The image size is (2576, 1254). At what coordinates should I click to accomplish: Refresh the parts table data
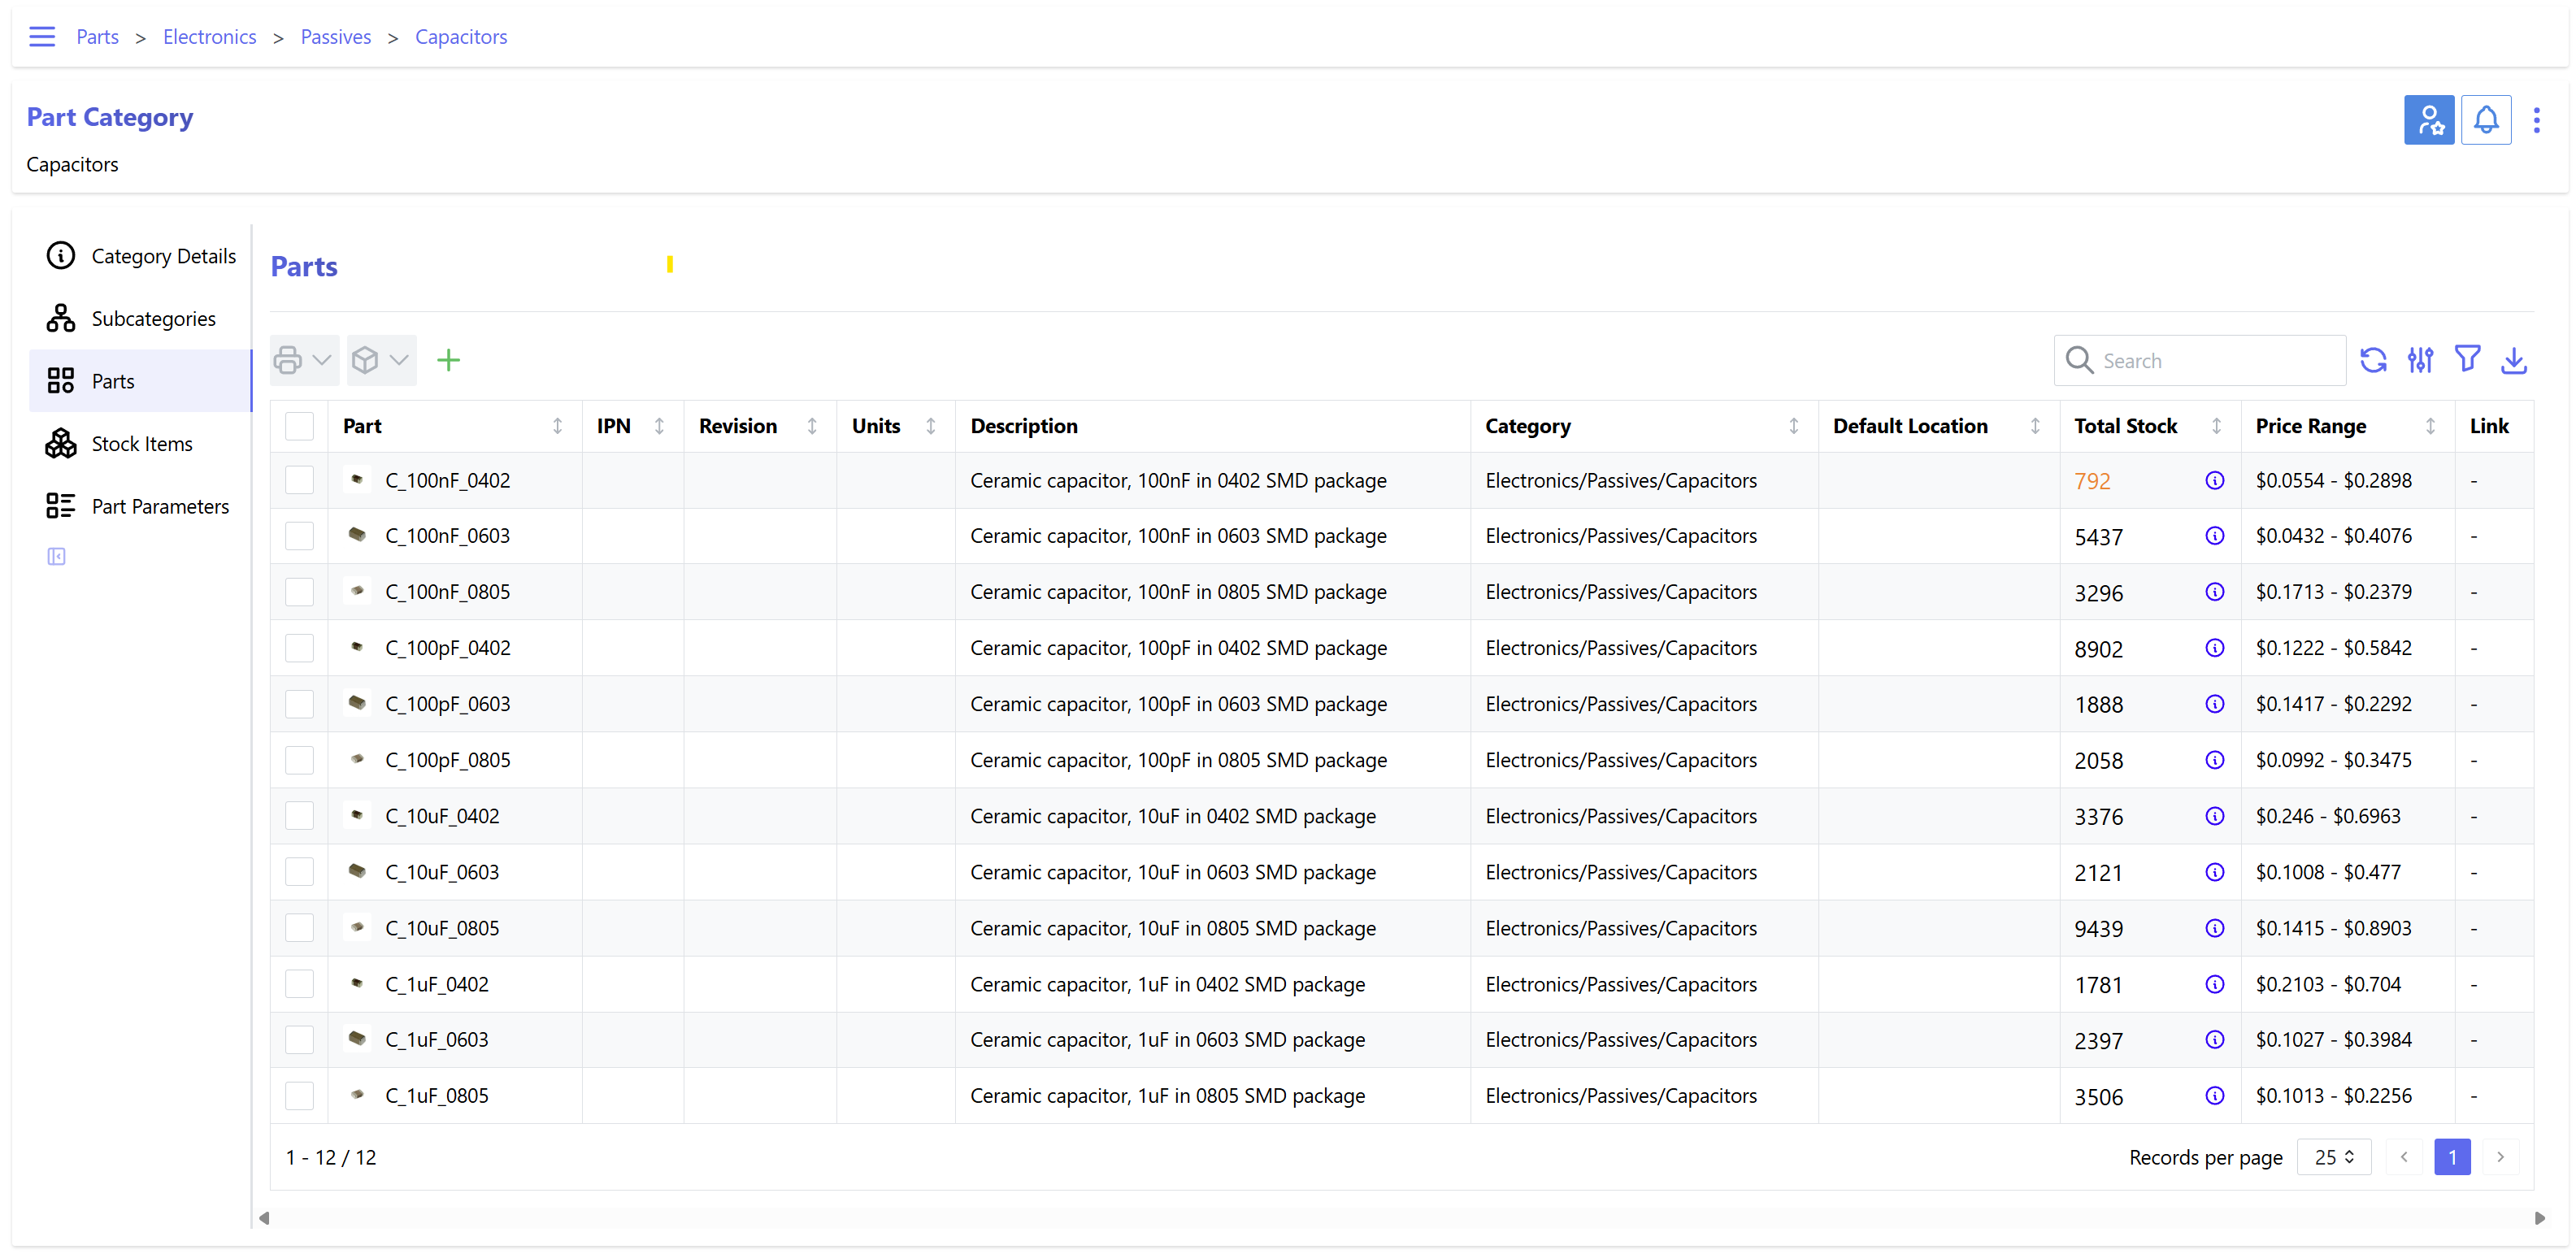(x=2373, y=360)
